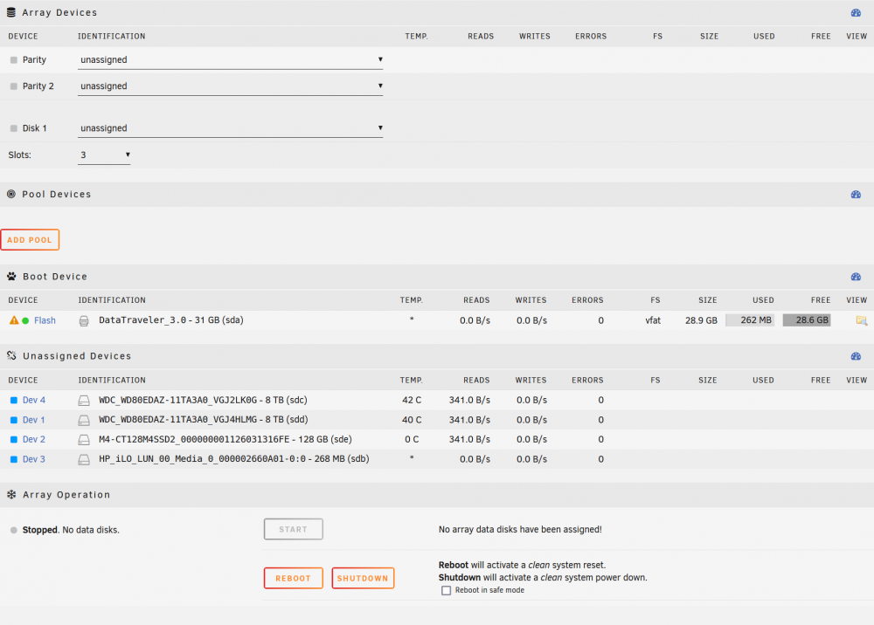Click disk icon for M4-CT128M4SSD2 drive
The width and height of the screenshot is (874, 625).
pos(84,440)
